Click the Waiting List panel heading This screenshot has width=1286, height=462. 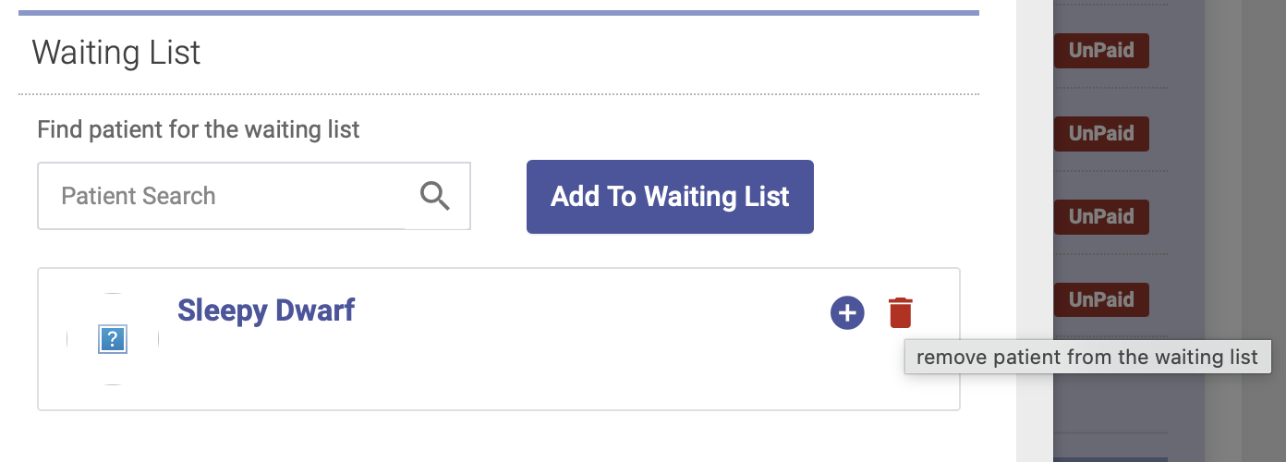[x=116, y=53]
